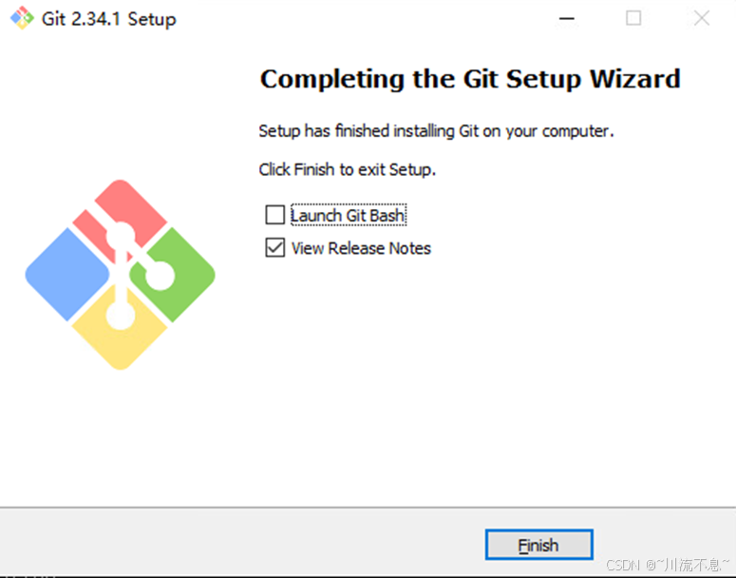Click the blue tile of the Git logo
The width and height of the screenshot is (736, 578).
(67, 275)
